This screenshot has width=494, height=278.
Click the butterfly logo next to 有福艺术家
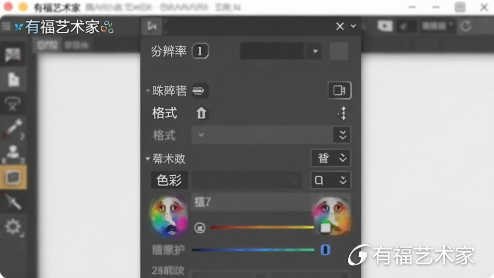click(x=19, y=27)
